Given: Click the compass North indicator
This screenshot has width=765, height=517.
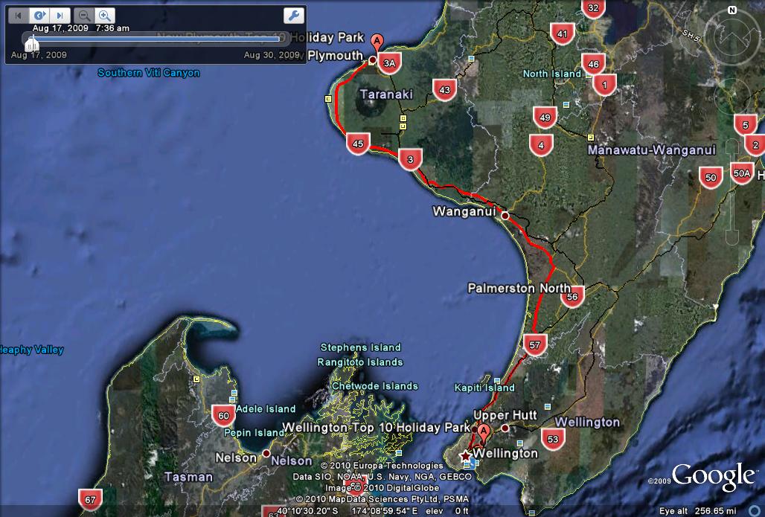Looking at the screenshot, I should point(732,11).
